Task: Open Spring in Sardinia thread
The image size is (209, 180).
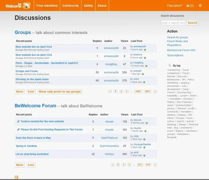Action: [x=26, y=146]
